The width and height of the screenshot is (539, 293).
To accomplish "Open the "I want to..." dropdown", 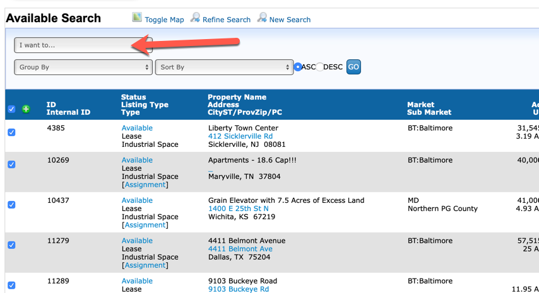I will click(73, 45).
